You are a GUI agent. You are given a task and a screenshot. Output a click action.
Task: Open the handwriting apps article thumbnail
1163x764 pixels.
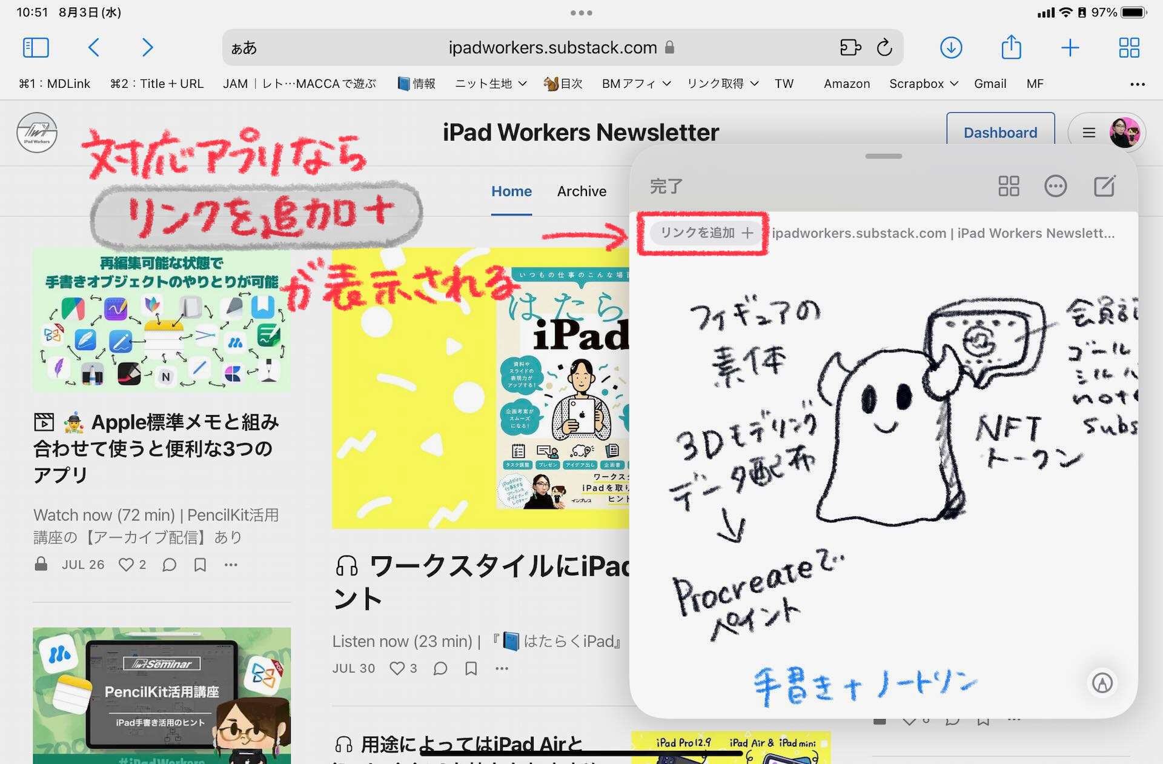(x=161, y=319)
